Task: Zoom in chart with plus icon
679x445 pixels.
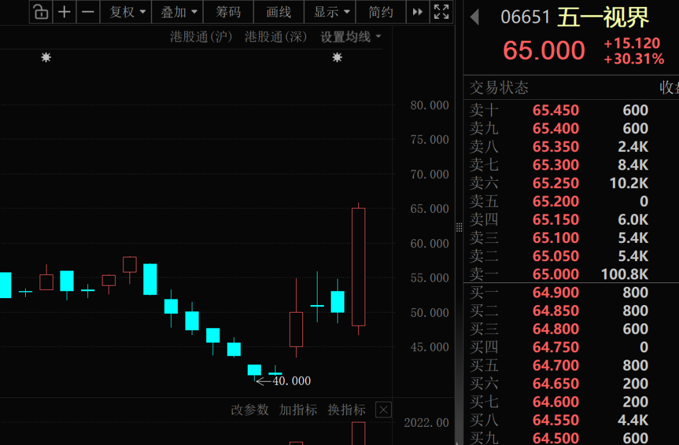Action: [64, 12]
